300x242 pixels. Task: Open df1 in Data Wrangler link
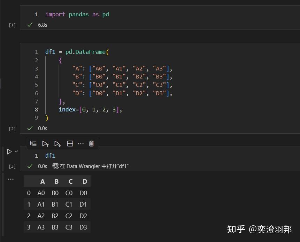[x=94, y=166]
